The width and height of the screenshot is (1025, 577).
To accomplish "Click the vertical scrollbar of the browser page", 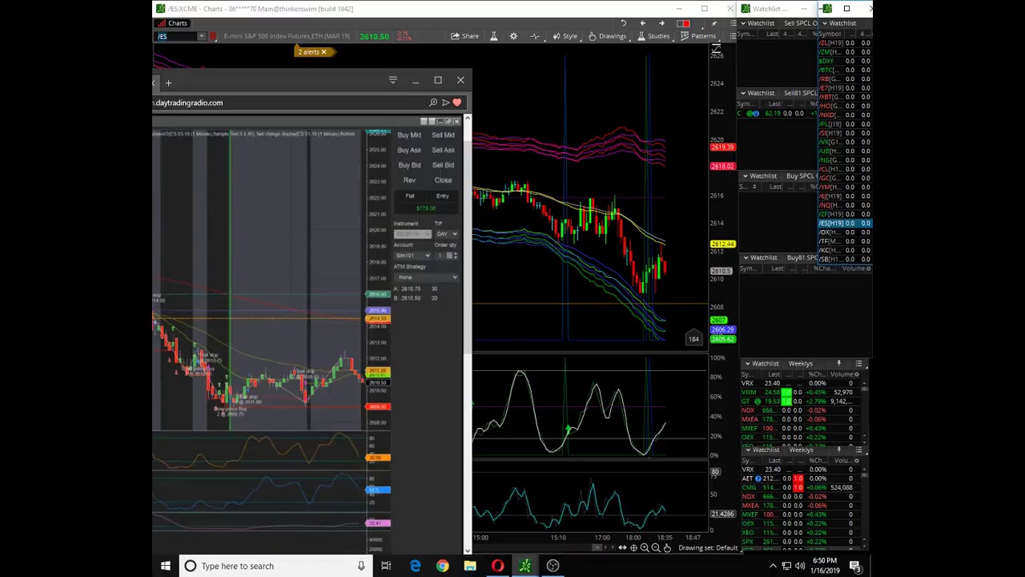I will tap(467, 333).
